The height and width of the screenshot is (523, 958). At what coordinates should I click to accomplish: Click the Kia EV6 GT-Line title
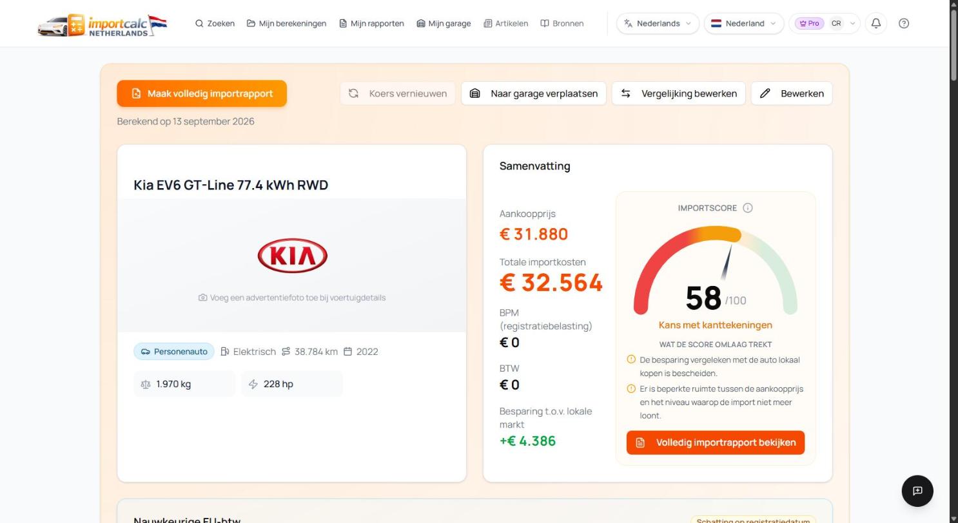(x=231, y=185)
